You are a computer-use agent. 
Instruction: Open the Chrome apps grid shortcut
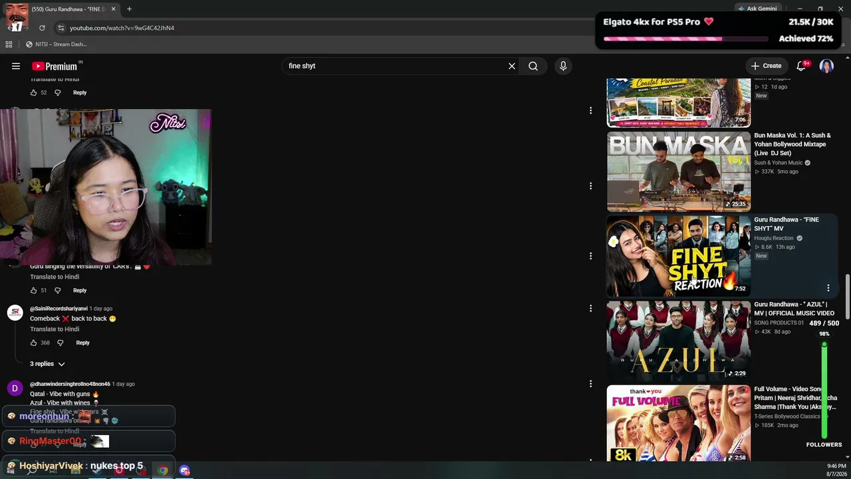point(9,45)
